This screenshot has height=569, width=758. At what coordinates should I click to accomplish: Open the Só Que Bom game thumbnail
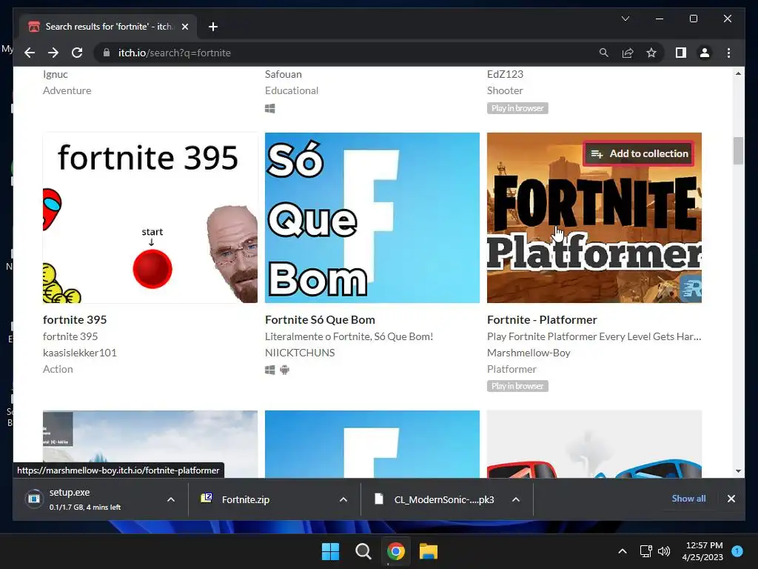[372, 218]
